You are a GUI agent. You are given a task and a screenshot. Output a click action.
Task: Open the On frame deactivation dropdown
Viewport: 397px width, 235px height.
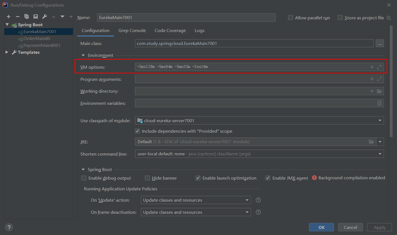pyautogui.click(x=196, y=212)
